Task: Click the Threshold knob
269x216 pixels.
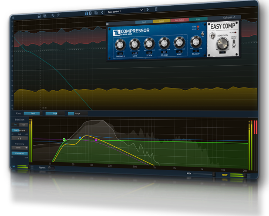Action: pyautogui.click(x=120, y=45)
